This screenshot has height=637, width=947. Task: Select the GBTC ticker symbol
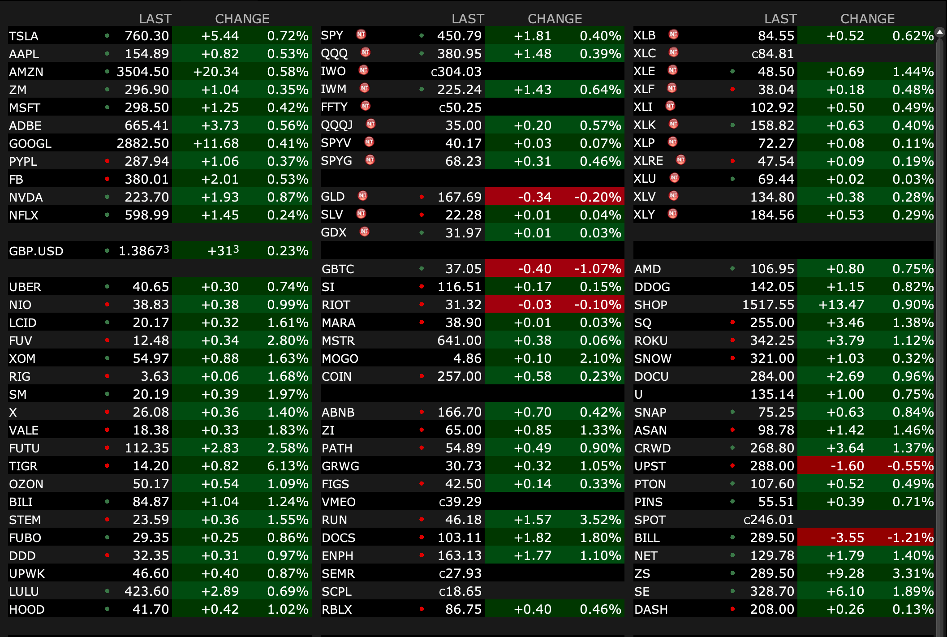pos(338,269)
